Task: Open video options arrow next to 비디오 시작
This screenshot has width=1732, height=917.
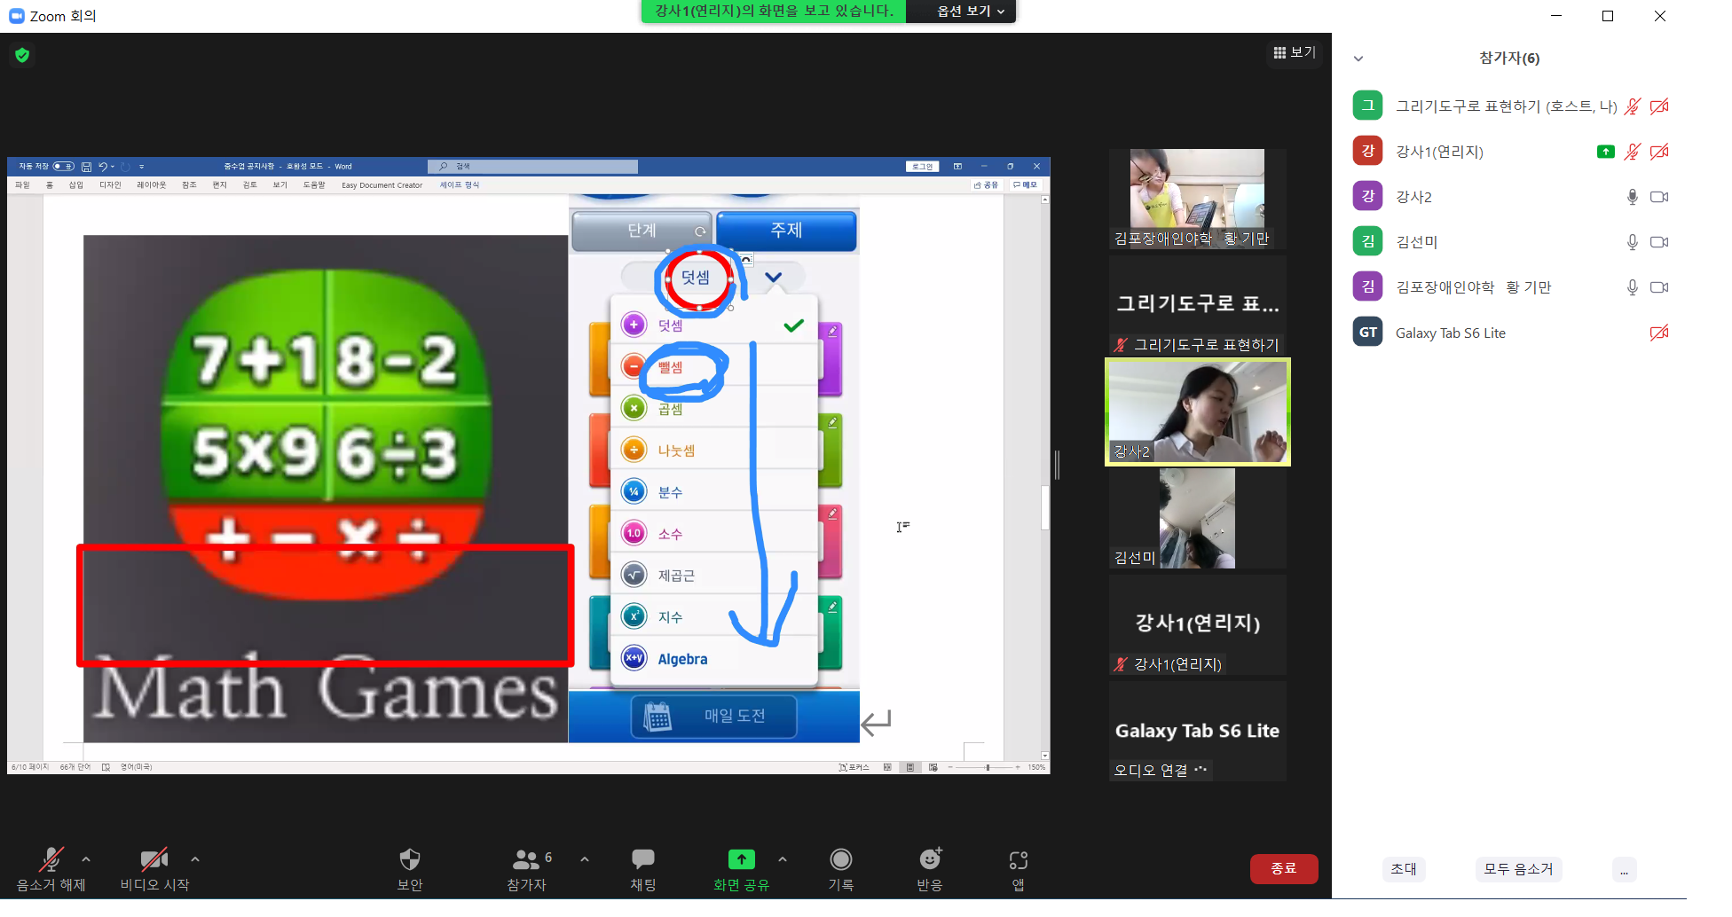Action: point(195,859)
